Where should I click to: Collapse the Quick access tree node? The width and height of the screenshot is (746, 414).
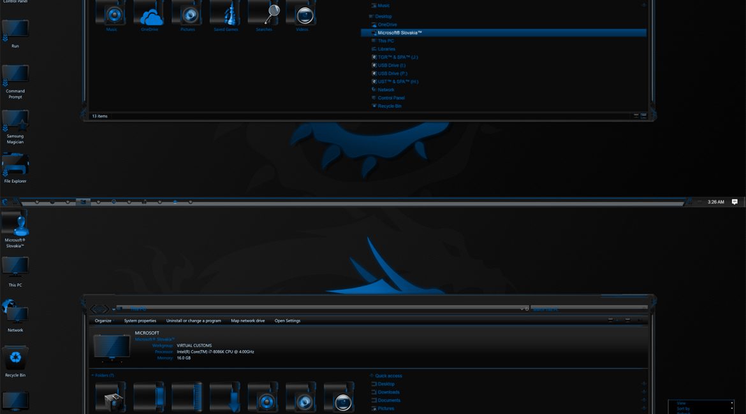tap(372, 376)
